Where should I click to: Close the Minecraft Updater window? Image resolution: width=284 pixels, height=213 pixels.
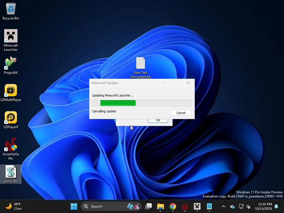coord(188,83)
